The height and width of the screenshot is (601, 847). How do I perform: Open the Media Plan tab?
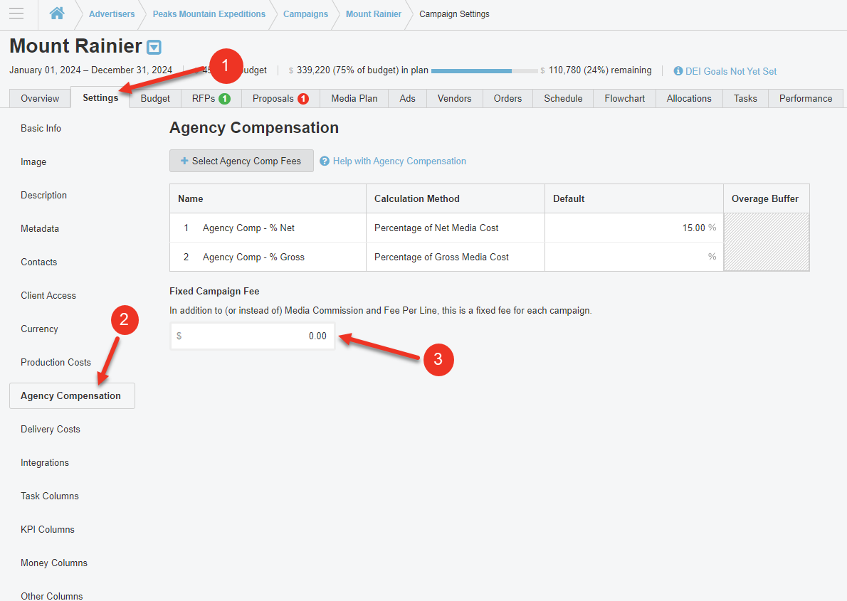[x=354, y=98]
